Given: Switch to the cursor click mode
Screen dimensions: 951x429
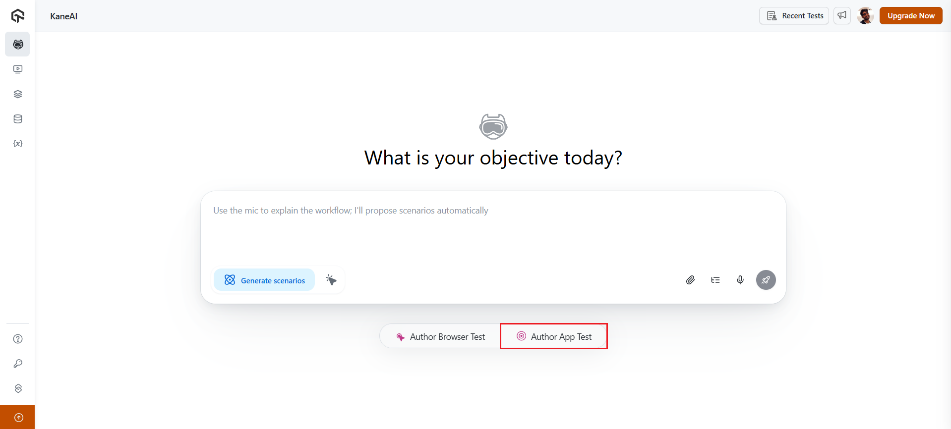Looking at the screenshot, I should (331, 280).
